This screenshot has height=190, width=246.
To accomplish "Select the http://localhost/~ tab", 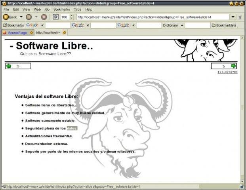I will [48, 32].
